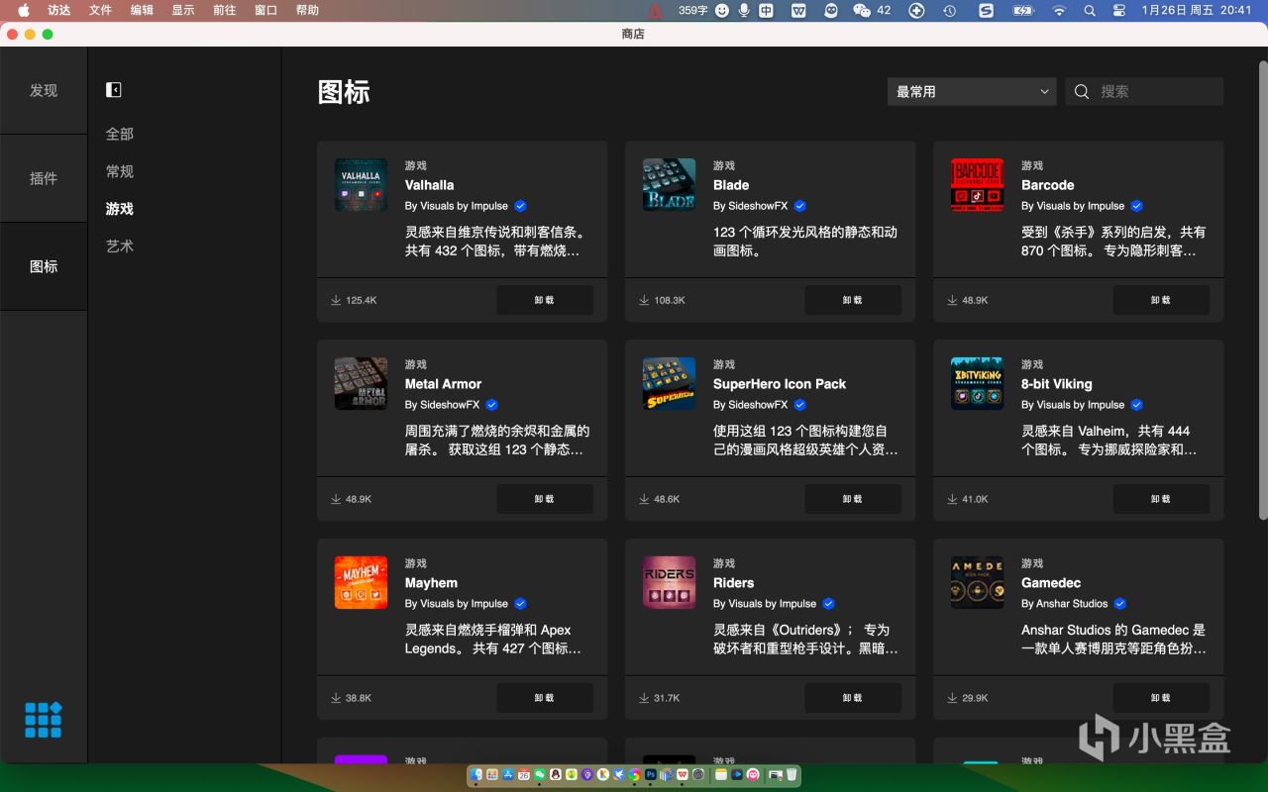Open the Stream Deck grid icon
The image size is (1268, 792).
tap(44, 720)
